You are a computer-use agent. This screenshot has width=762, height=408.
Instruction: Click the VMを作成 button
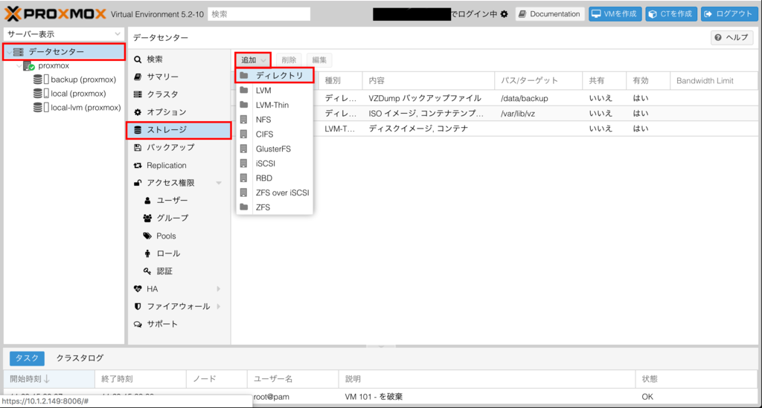[615, 14]
